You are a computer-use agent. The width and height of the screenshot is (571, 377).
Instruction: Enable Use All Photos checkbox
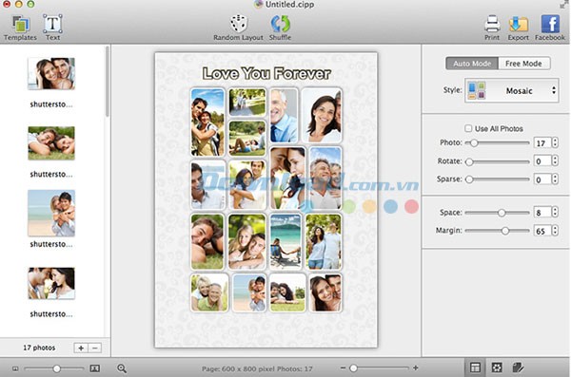pyautogui.click(x=468, y=128)
